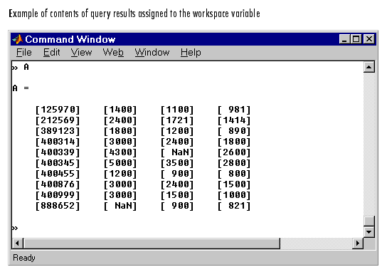Open the View menu

click(x=81, y=53)
